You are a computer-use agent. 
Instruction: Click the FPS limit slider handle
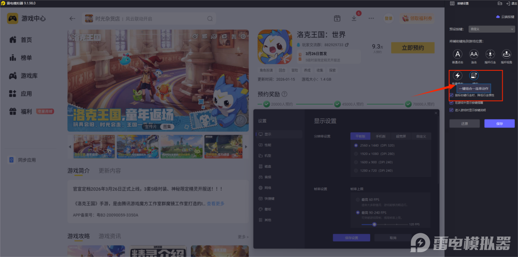coord(374,224)
